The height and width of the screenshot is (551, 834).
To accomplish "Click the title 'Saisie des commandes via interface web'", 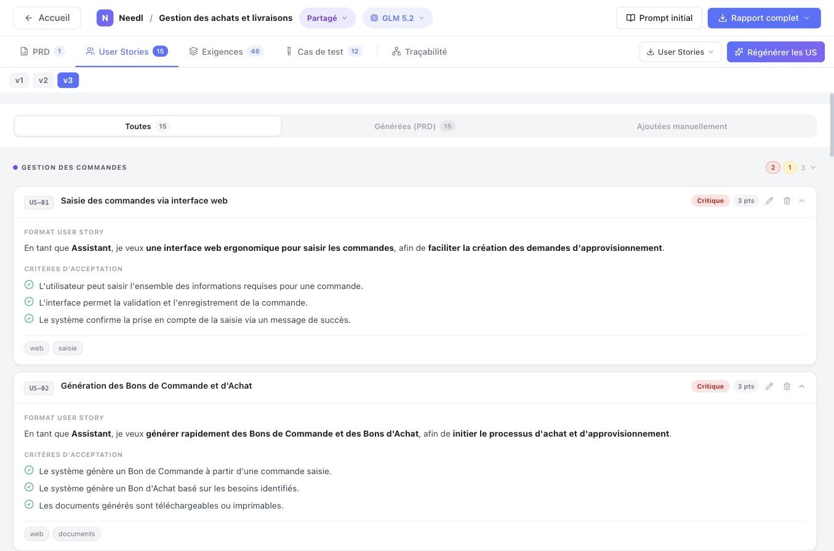I will click(x=144, y=200).
